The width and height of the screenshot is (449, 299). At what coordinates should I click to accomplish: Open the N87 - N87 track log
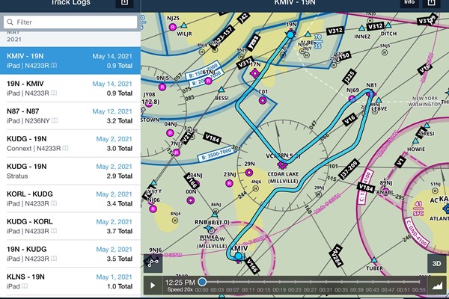(x=70, y=117)
